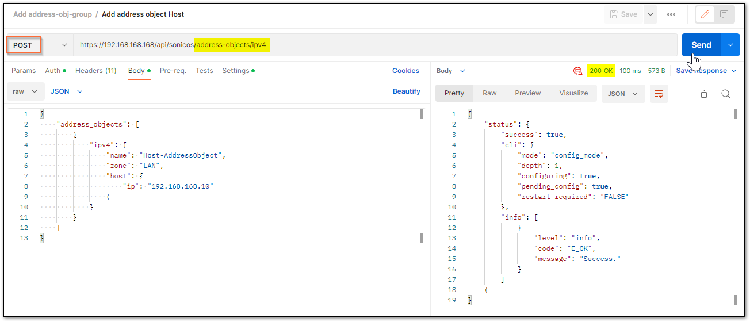Open the comments panel icon
This screenshot has height=322, width=750.
724,14
